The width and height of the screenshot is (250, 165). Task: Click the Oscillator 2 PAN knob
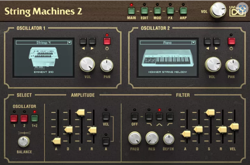(x=232, y=65)
